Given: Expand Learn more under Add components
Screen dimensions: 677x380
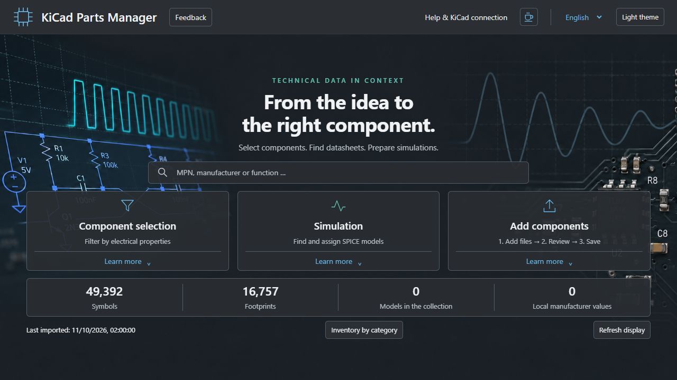Looking at the screenshot, I should [549, 262].
